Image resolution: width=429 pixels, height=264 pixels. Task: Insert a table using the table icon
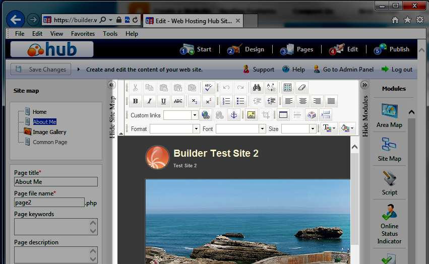click(x=283, y=115)
